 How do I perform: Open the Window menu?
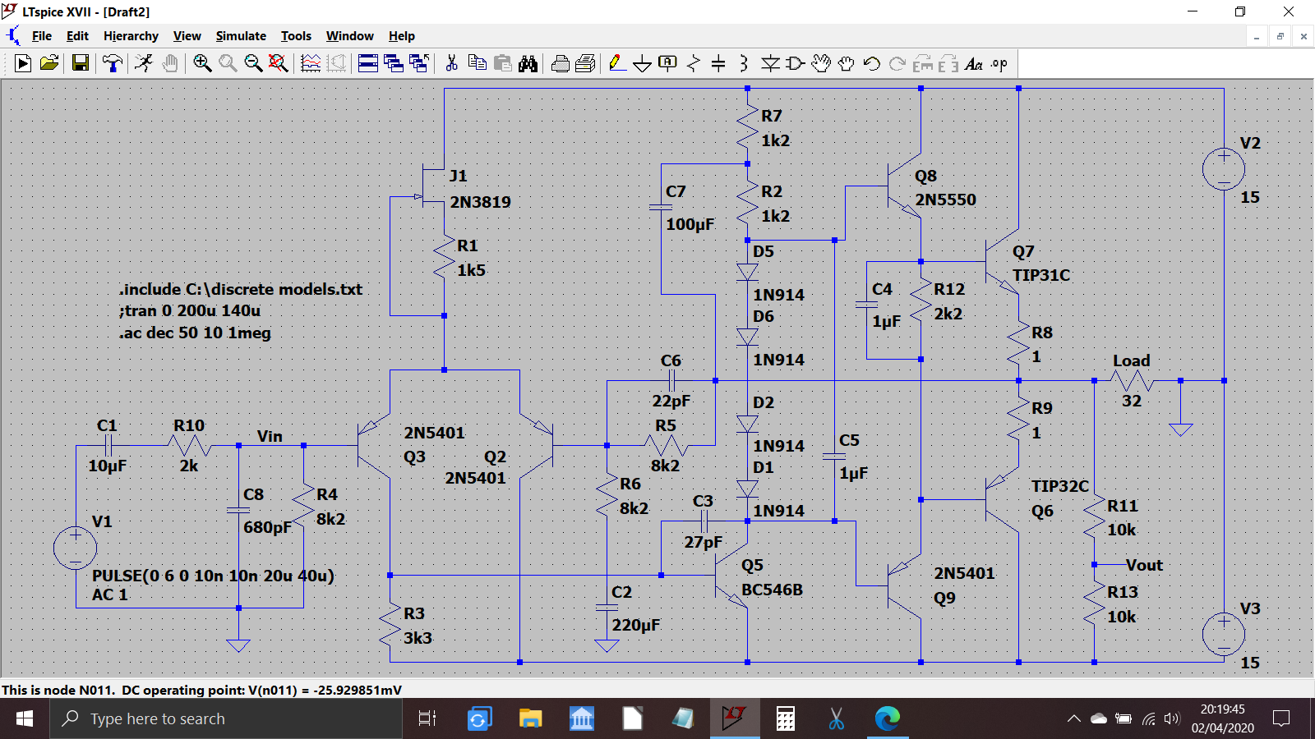pyautogui.click(x=349, y=36)
